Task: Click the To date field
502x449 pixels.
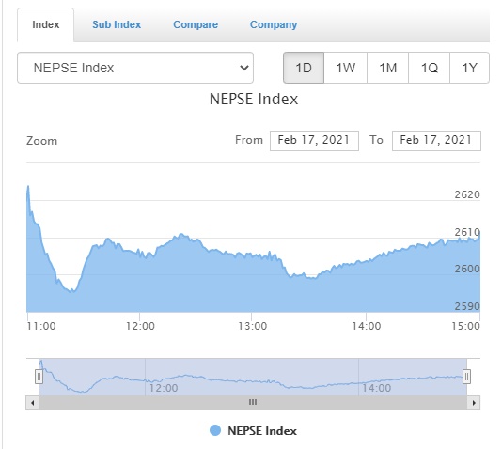Action: pos(436,140)
